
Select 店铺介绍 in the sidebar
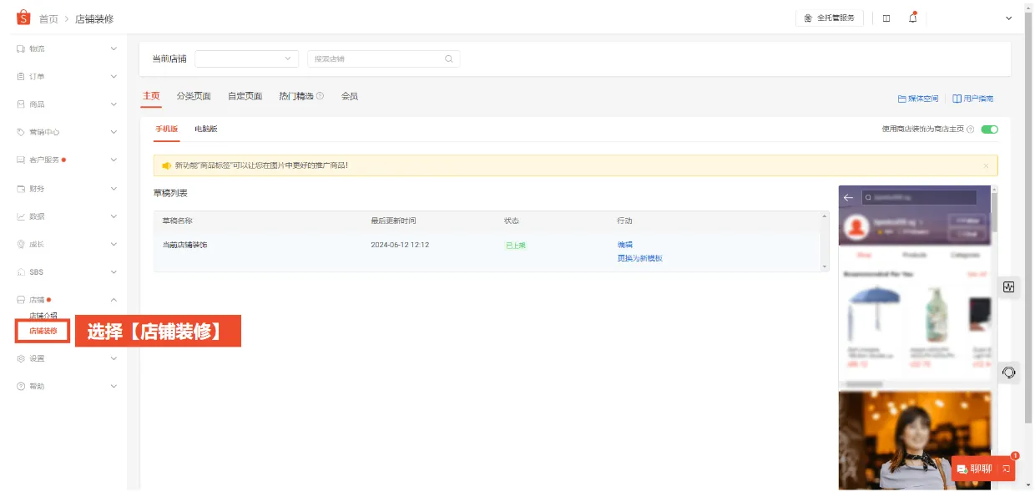(43, 316)
